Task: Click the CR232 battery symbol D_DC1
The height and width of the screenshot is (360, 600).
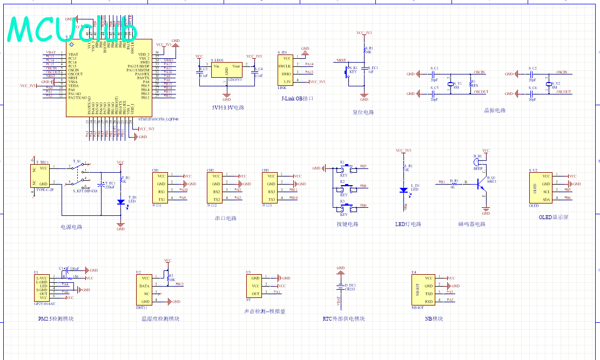Action: 340,287
